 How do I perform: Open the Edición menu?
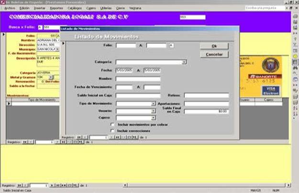point(24,8)
